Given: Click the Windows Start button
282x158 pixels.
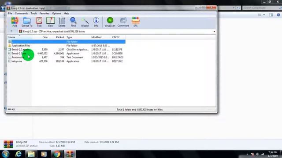Looking at the screenshot, I should [5, 154].
